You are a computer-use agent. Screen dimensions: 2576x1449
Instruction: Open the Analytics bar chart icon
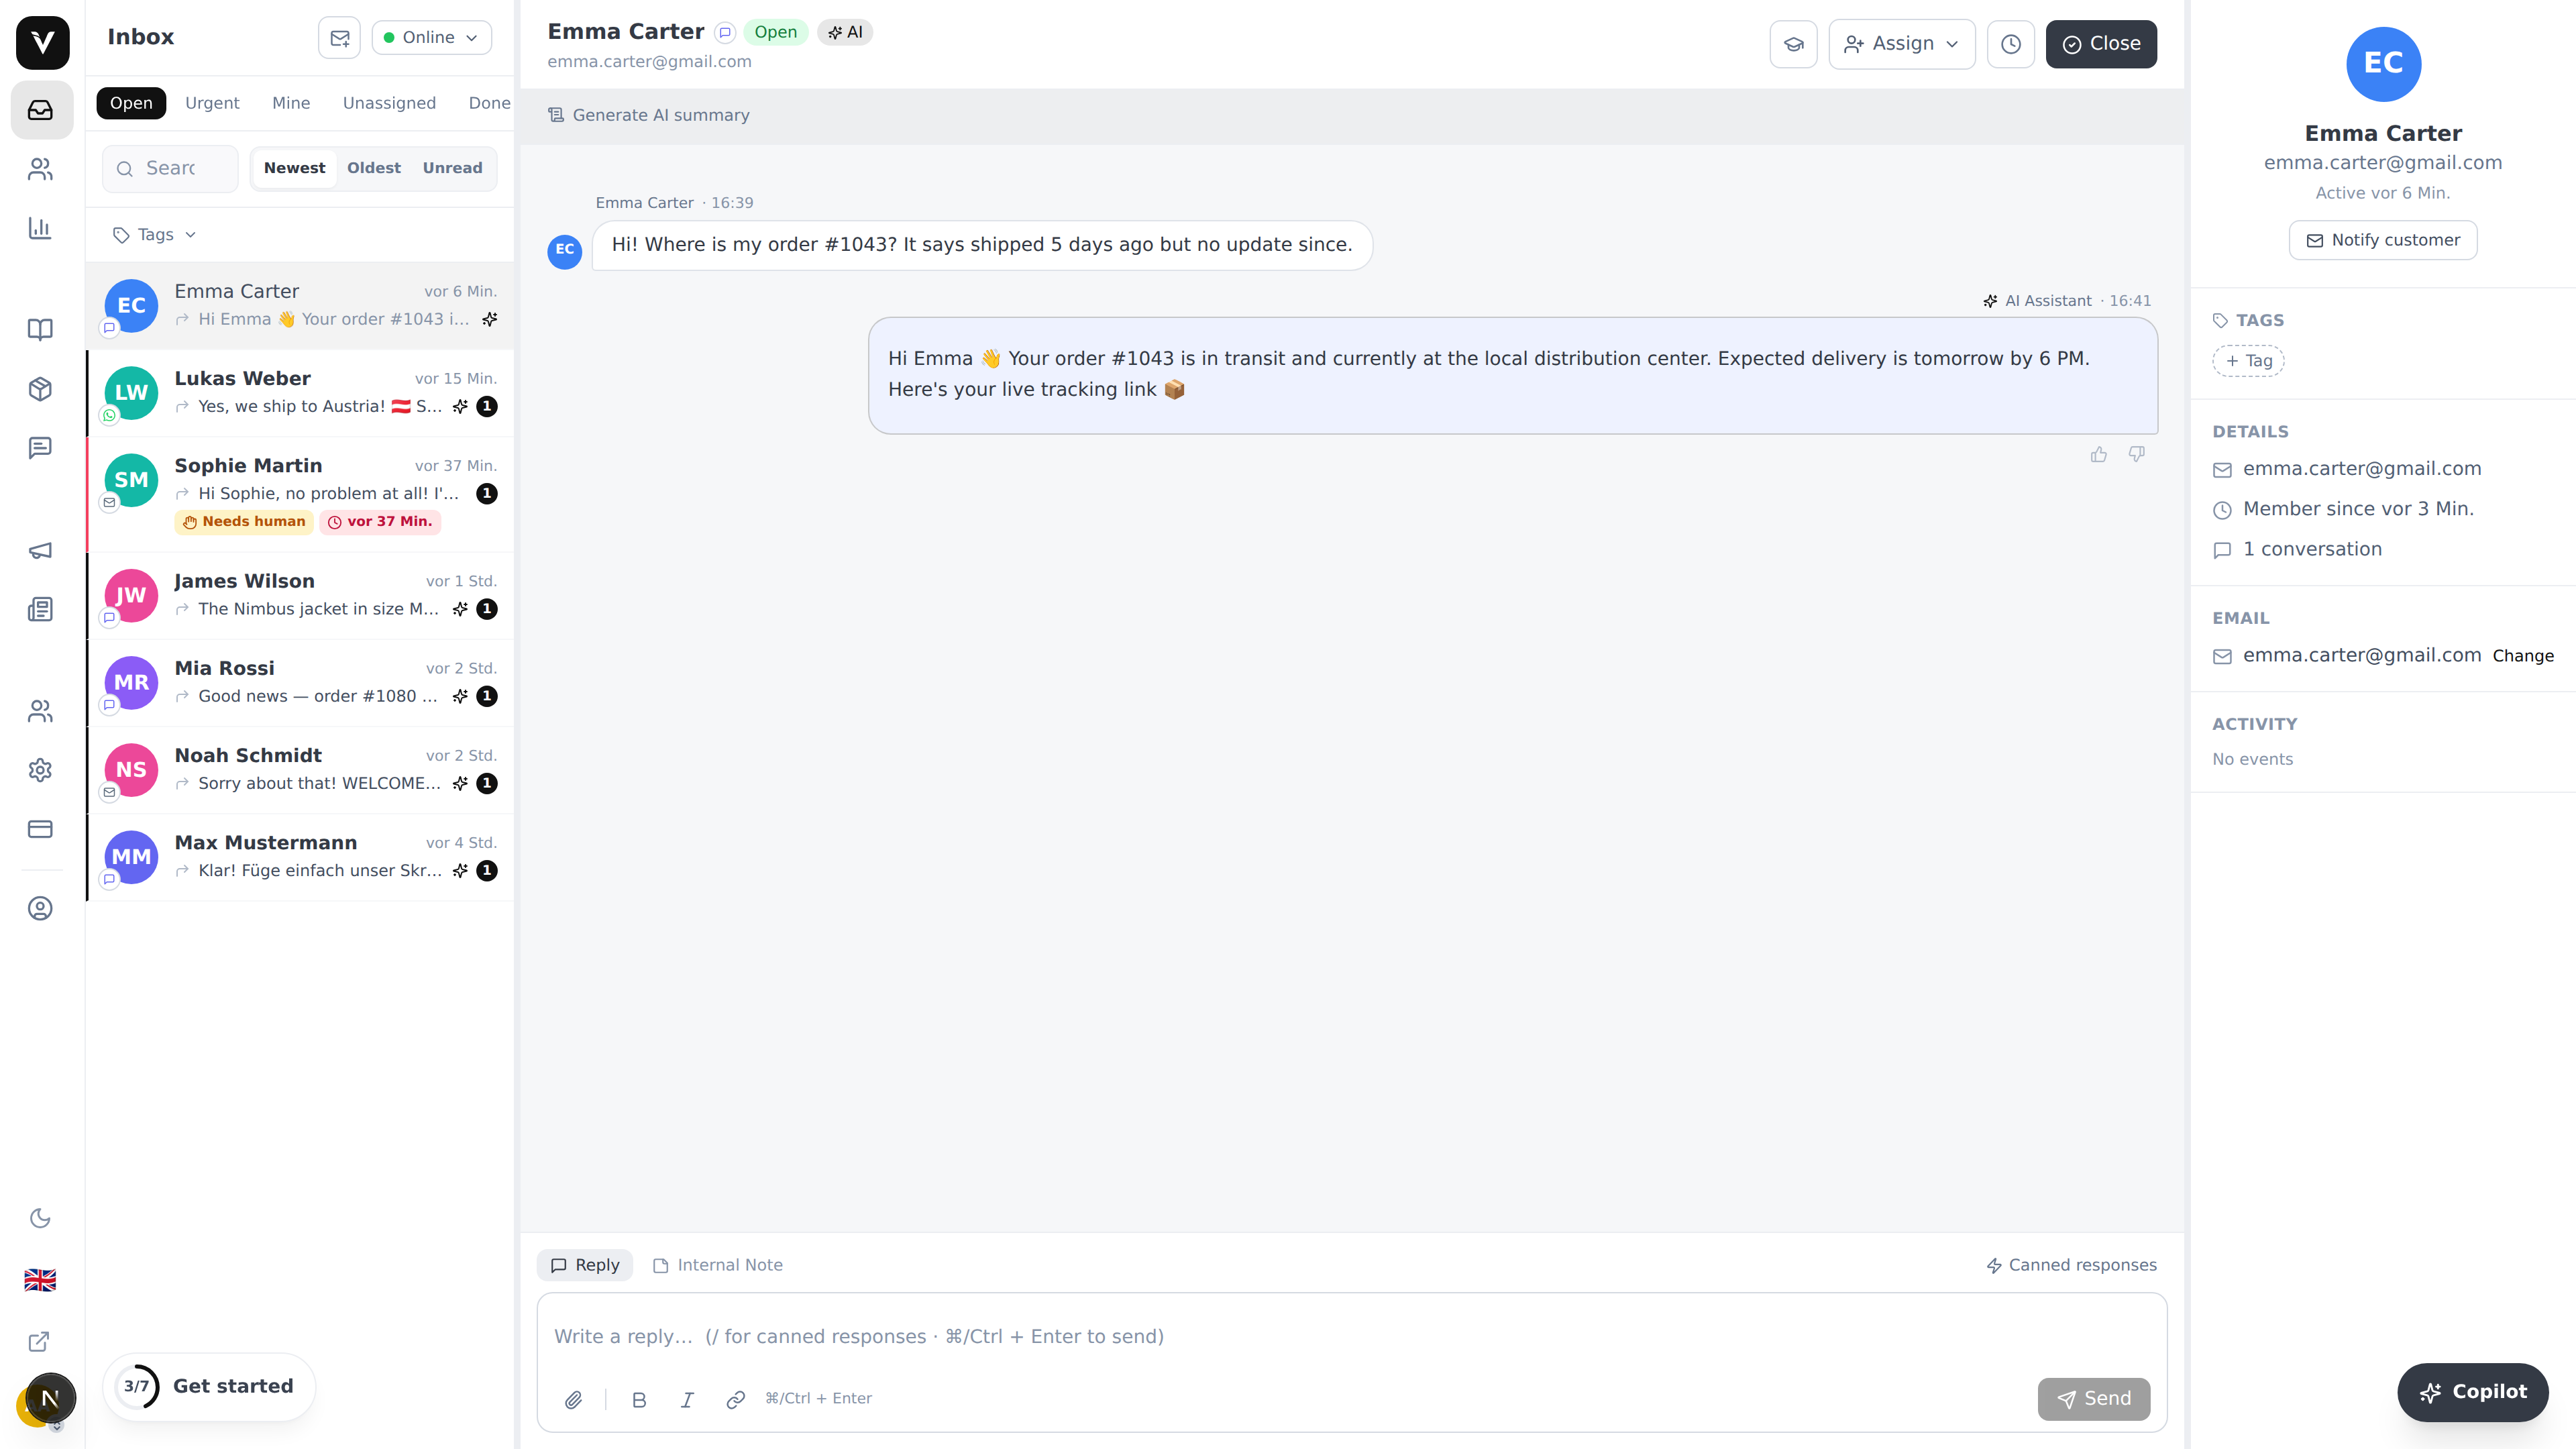click(41, 228)
